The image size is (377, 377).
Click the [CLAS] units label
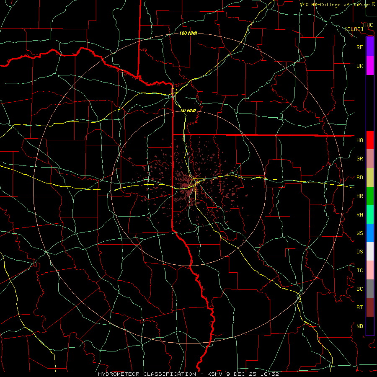[354, 29]
